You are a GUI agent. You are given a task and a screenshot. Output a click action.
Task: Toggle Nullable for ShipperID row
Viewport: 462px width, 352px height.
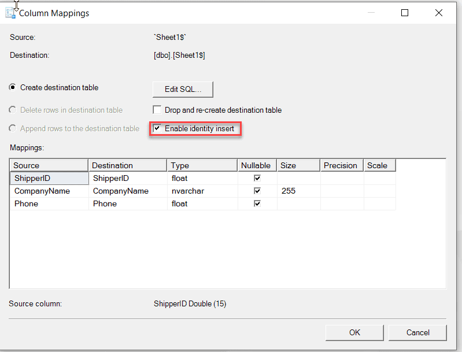coord(257,179)
